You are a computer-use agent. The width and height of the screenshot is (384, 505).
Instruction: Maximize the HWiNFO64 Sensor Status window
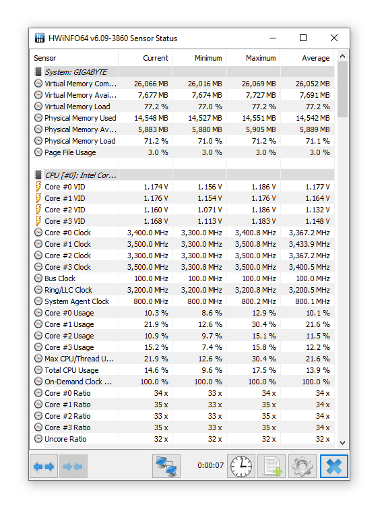pos(303,38)
